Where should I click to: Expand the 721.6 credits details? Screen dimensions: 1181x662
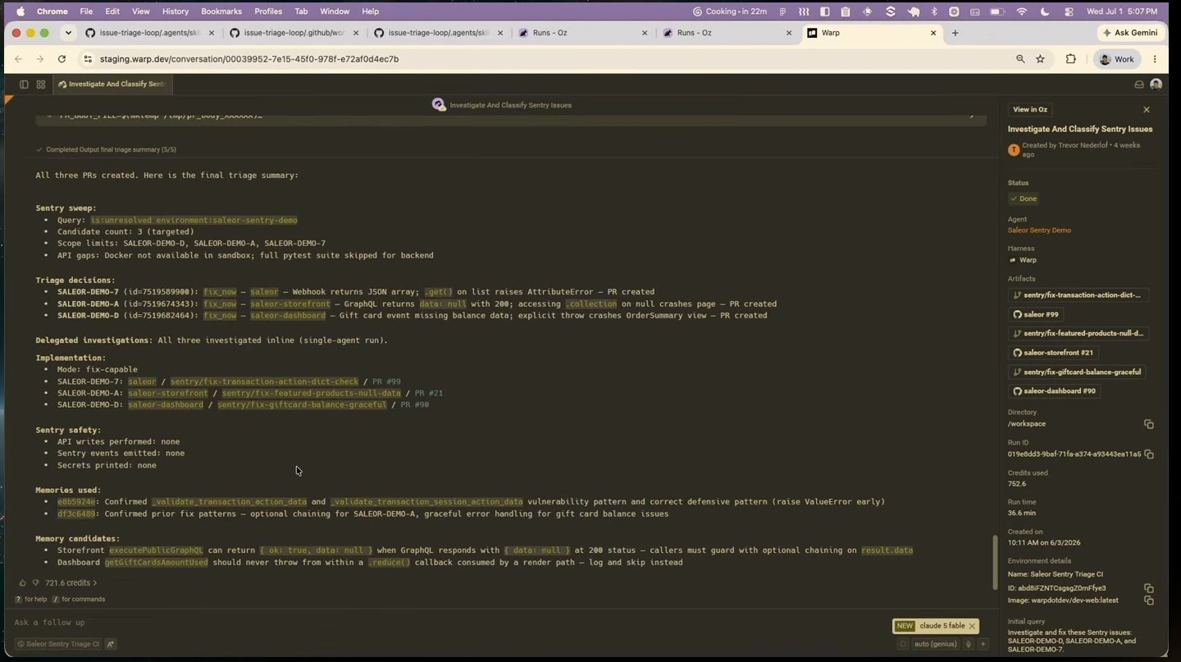click(x=71, y=583)
